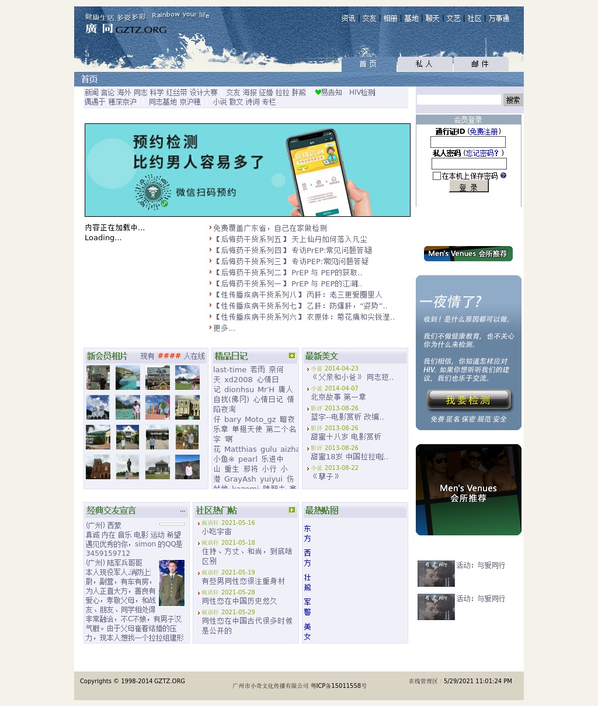The height and width of the screenshot is (706, 598).
Task: Open the 同志基地 link
Action: point(162,102)
